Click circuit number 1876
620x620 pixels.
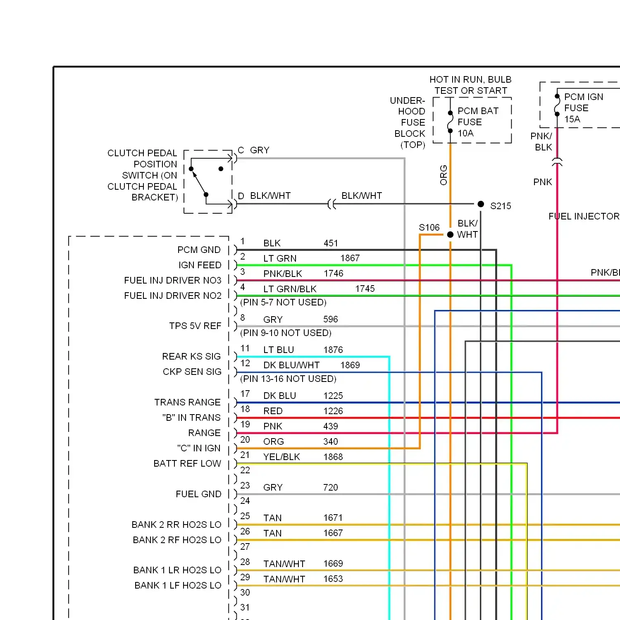pyautogui.click(x=333, y=350)
